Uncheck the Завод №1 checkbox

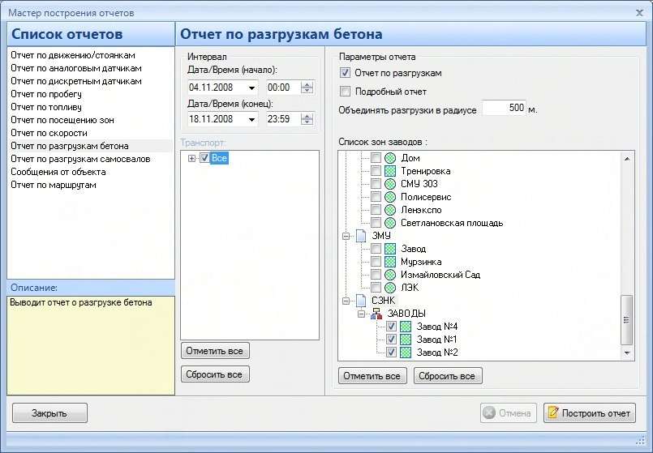coord(391,340)
